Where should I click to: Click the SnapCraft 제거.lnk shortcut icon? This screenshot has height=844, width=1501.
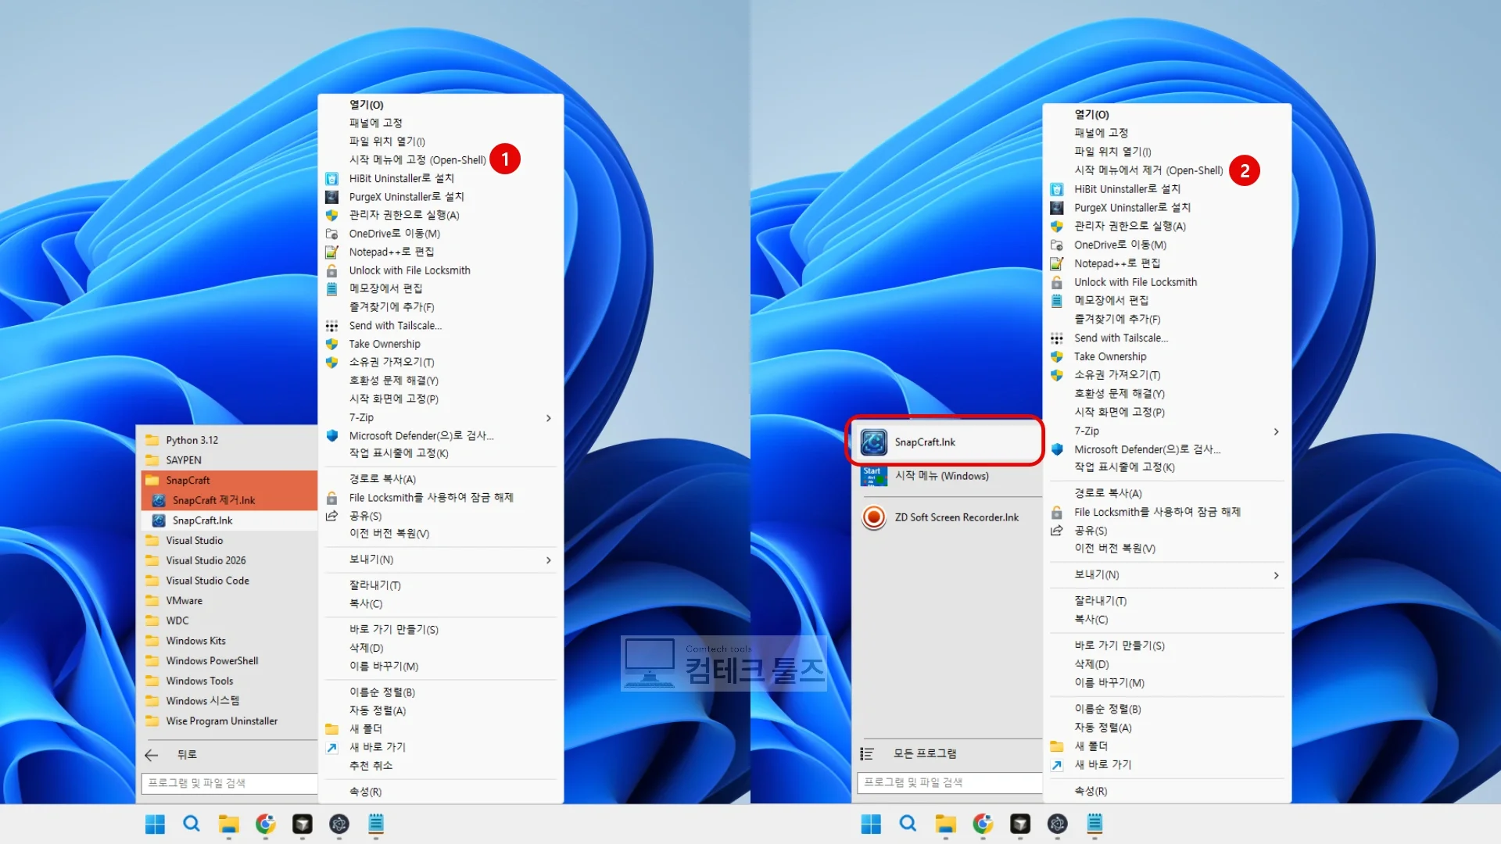(159, 500)
